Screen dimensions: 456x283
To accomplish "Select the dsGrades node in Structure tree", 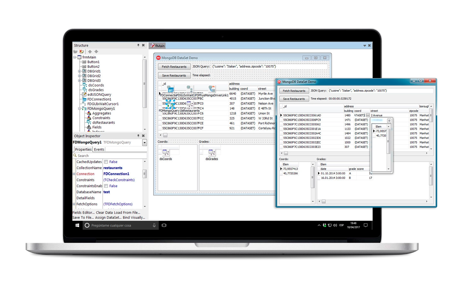I will (x=96, y=90).
